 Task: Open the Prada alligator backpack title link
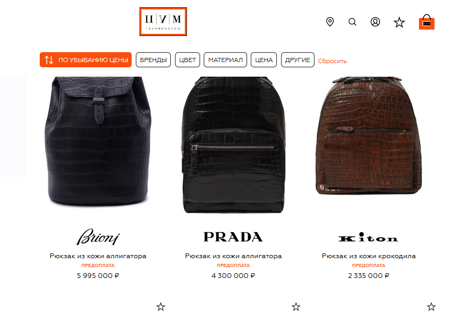[234, 256]
